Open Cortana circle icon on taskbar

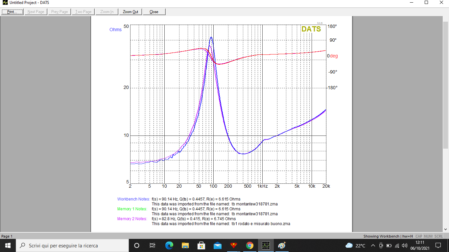pyautogui.click(x=137, y=245)
